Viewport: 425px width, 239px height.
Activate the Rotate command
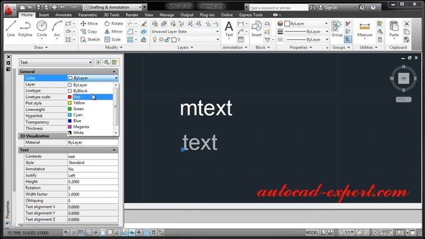point(114,24)
